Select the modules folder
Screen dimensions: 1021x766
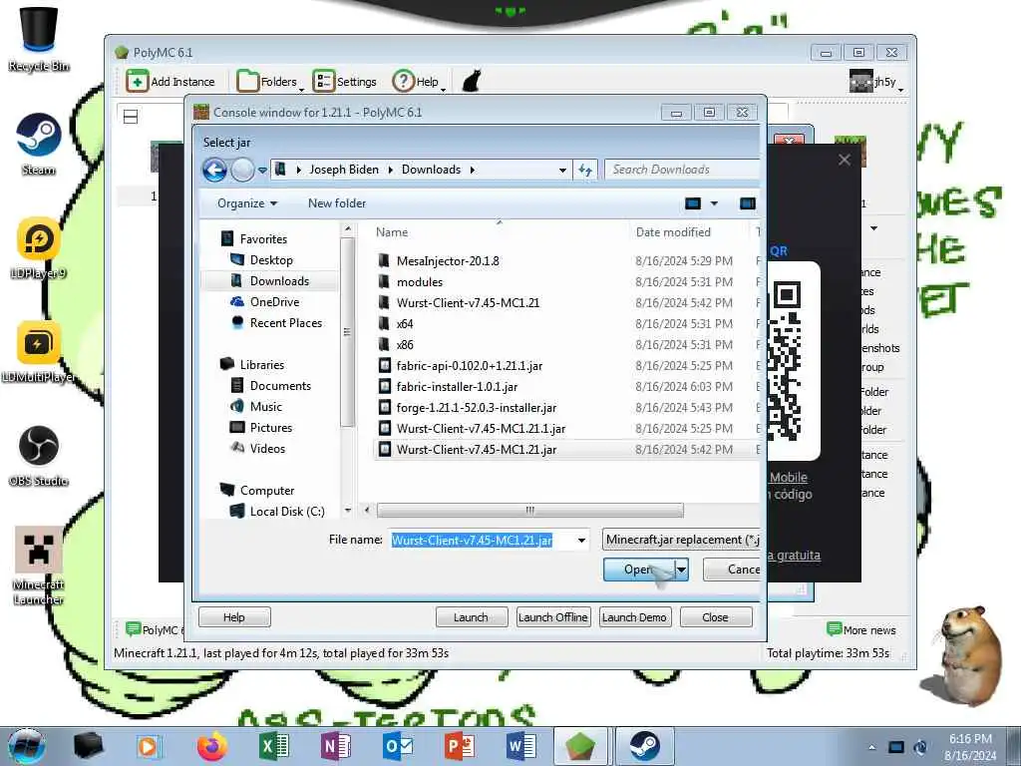tap(420, 282)
